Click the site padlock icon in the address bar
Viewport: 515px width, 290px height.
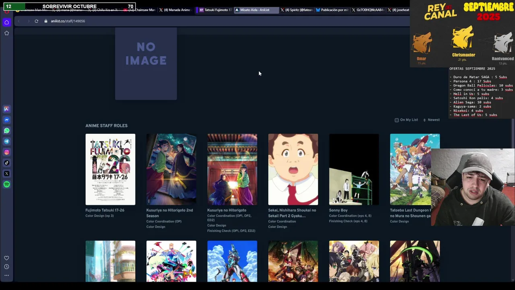click(x=46, y=21)
